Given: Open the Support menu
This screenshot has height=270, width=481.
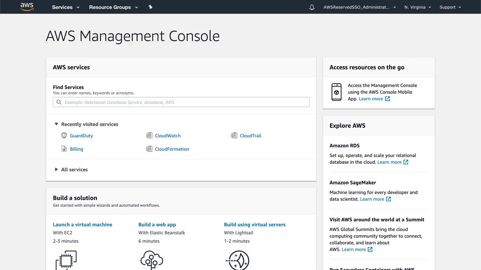Looking at the screenshot, I should pyautogui.click(x=450, y=7).
